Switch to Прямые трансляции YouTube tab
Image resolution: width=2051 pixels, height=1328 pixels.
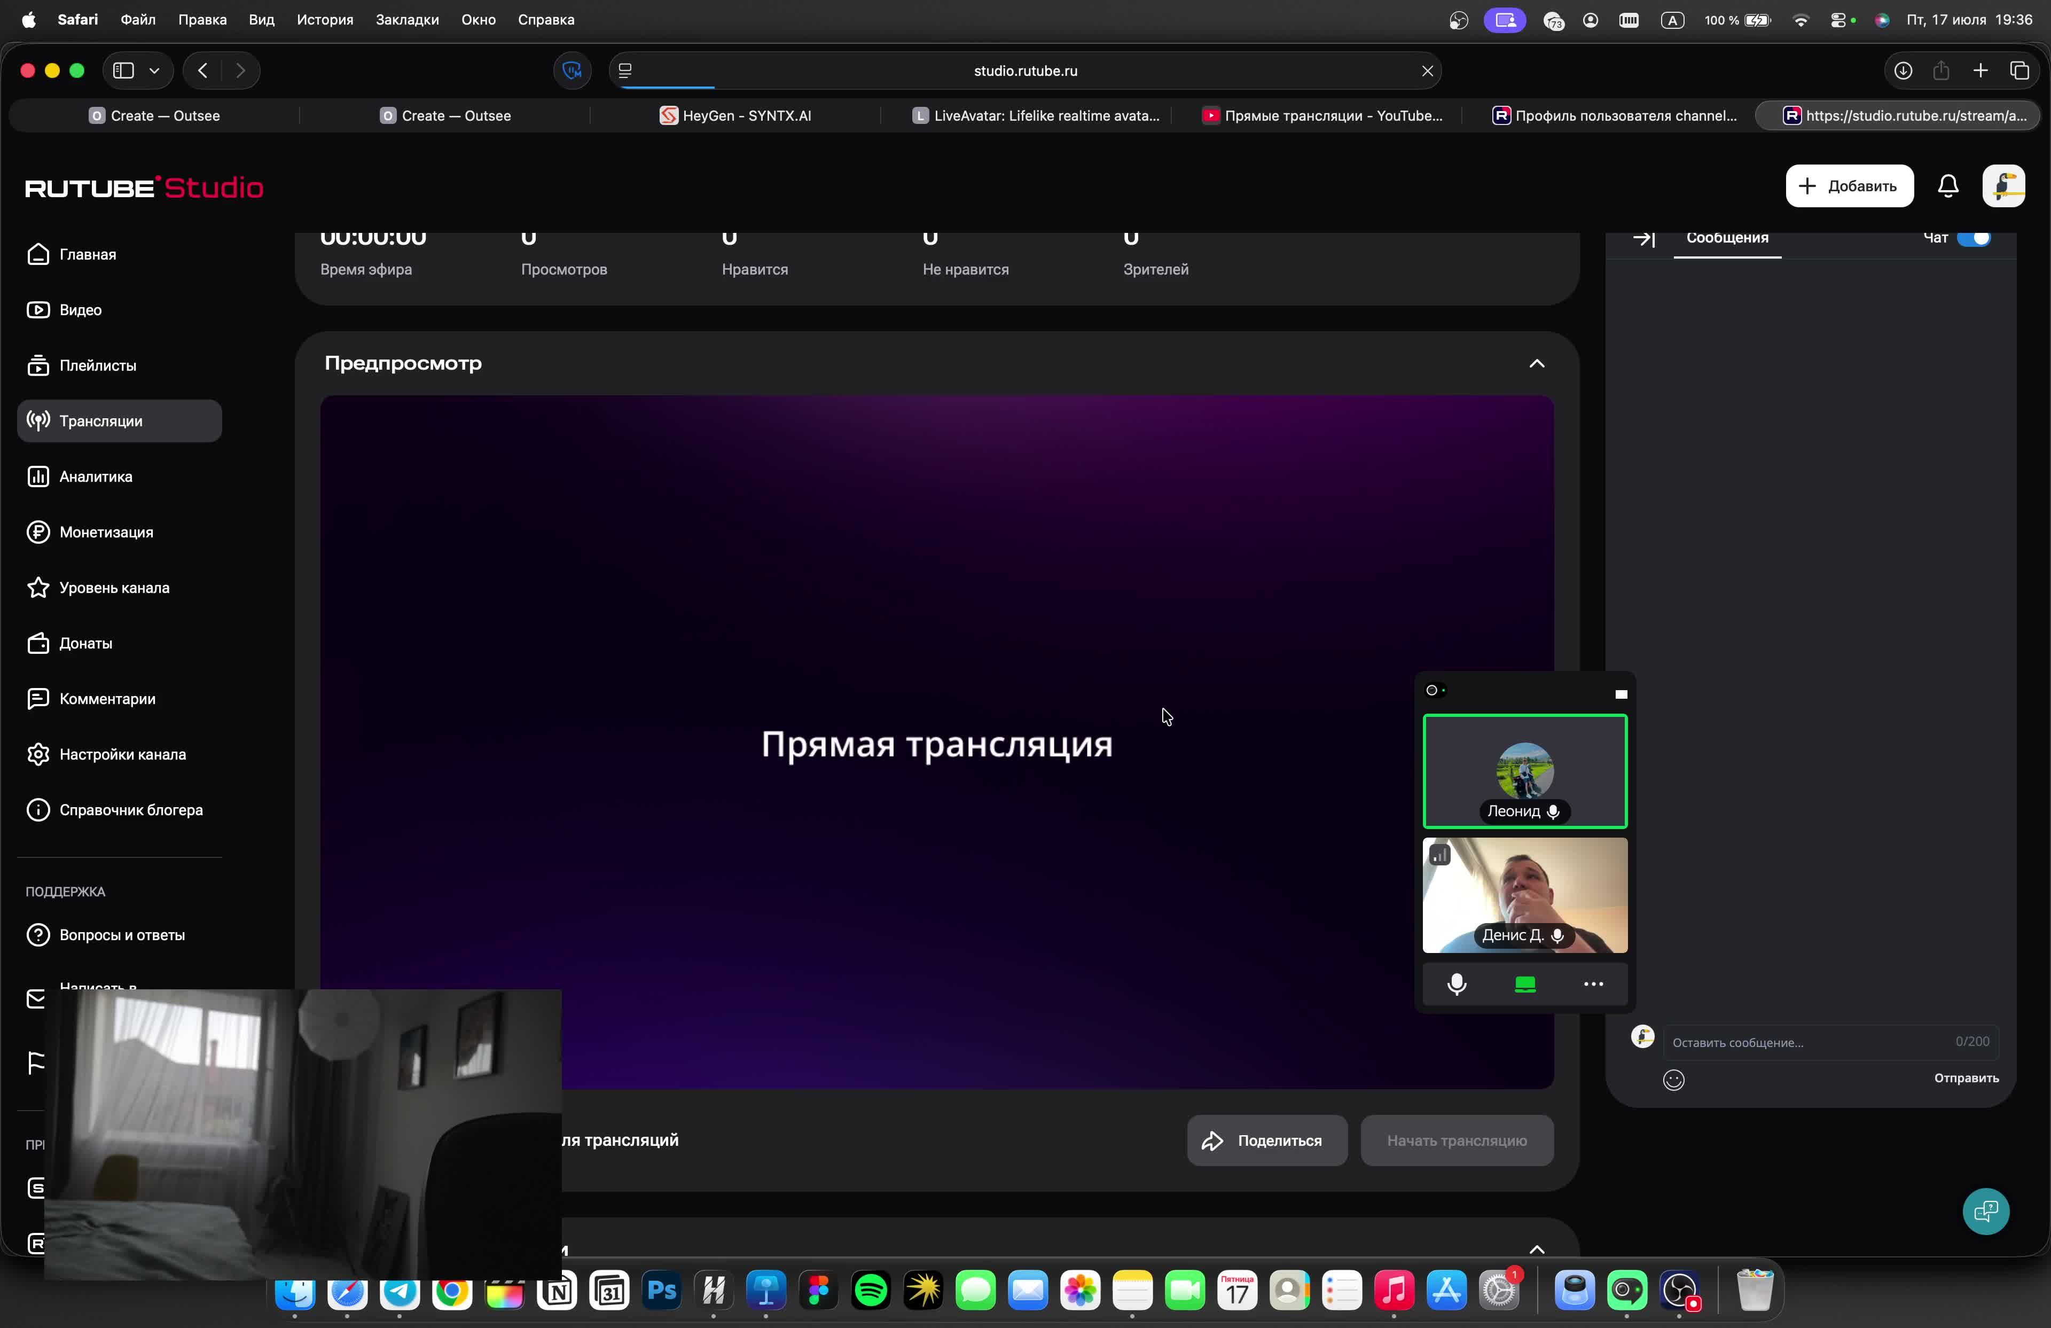[1322, 115]
